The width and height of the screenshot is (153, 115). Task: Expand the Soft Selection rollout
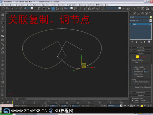[140, 93]
